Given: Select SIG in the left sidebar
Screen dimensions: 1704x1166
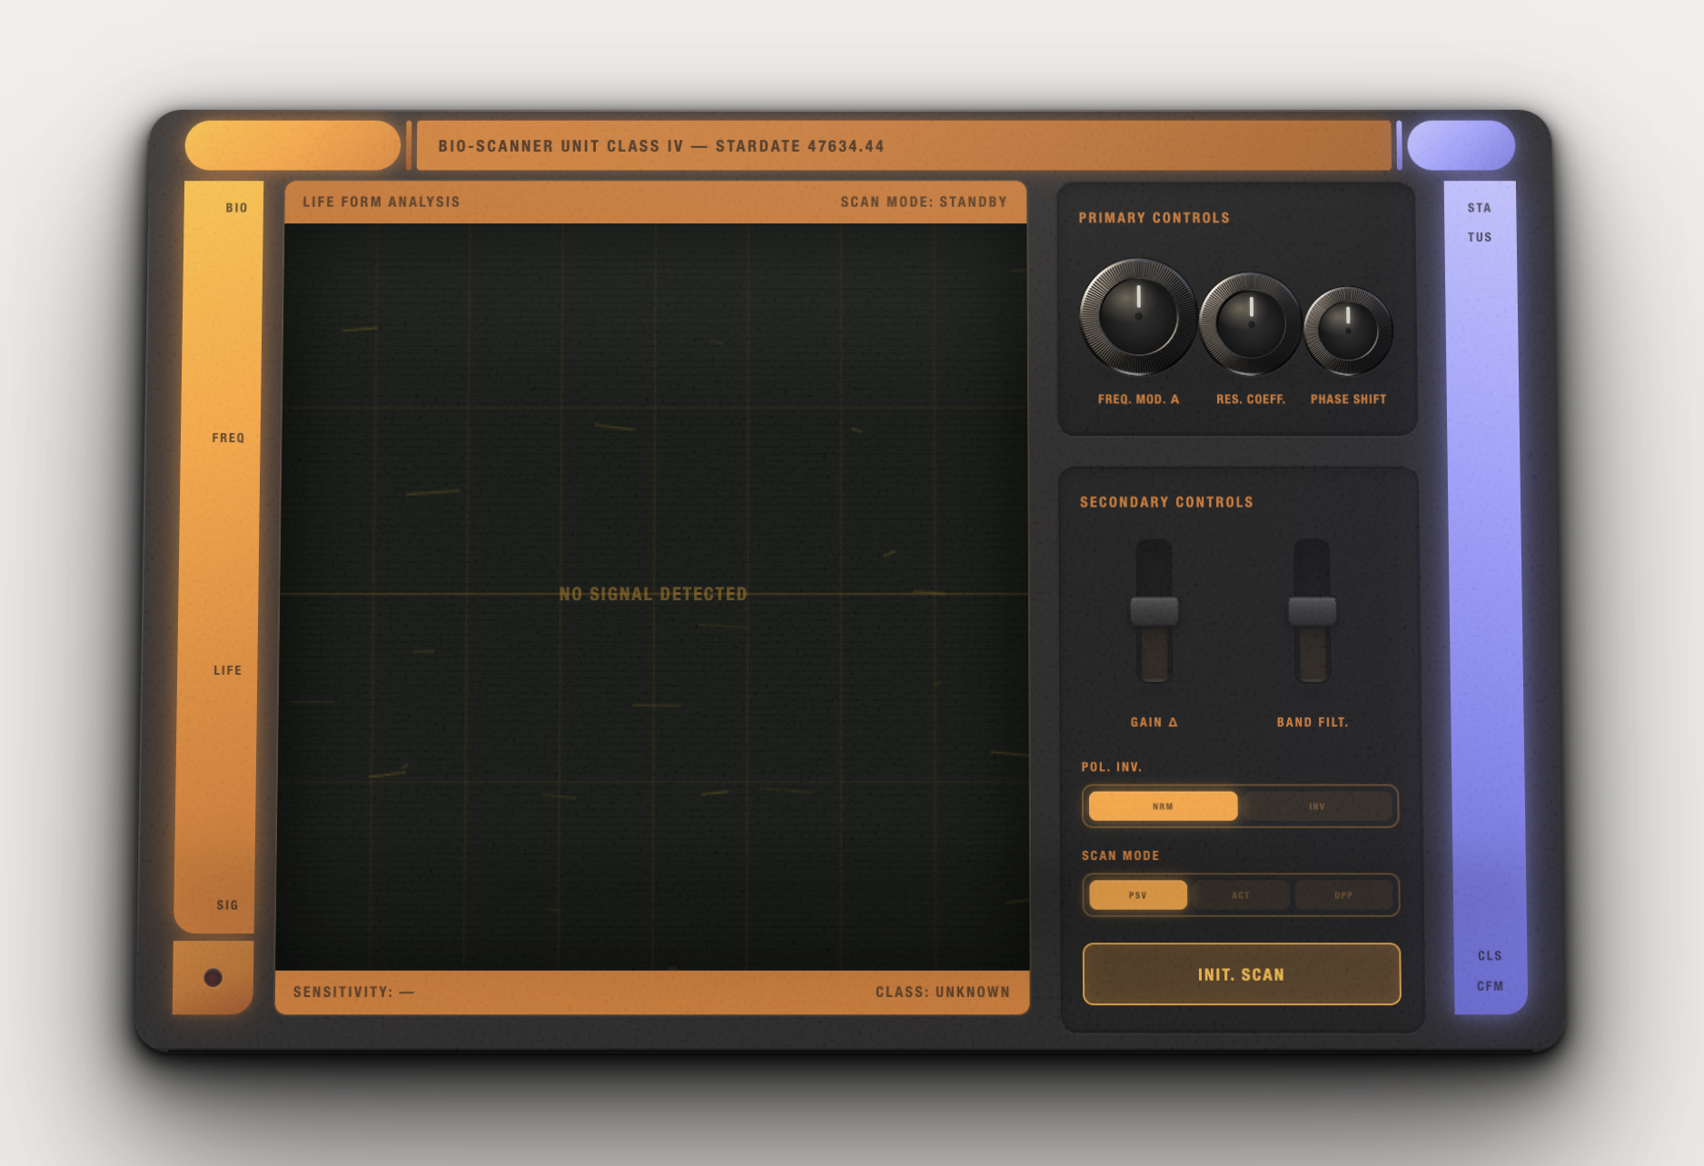Looking at the screenshot, I should click(227, 904).
